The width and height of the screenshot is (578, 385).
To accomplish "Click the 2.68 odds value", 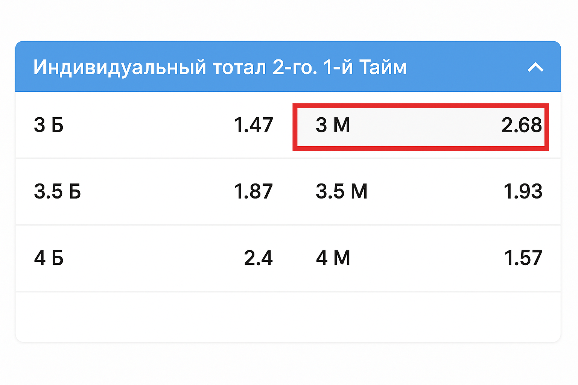I will [521, 125].
